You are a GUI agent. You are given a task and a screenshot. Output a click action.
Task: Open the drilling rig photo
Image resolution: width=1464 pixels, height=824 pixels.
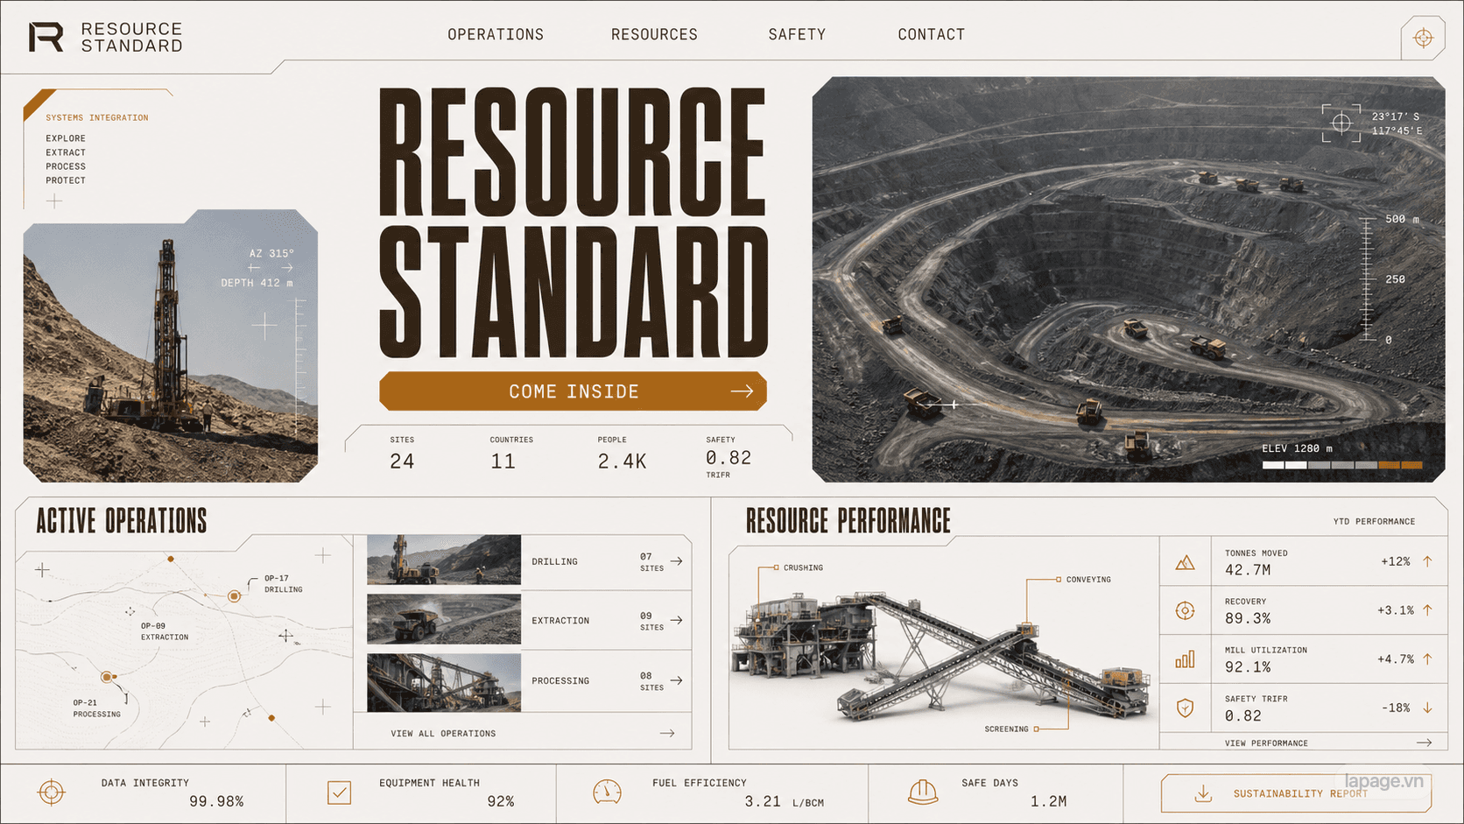tap(171, 346)
